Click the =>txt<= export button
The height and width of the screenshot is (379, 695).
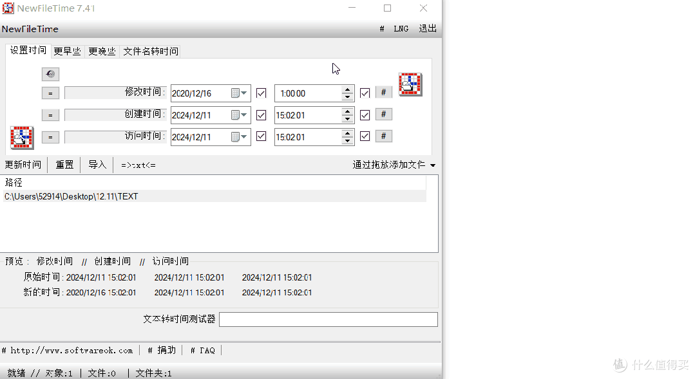click(x=138, y=165)
